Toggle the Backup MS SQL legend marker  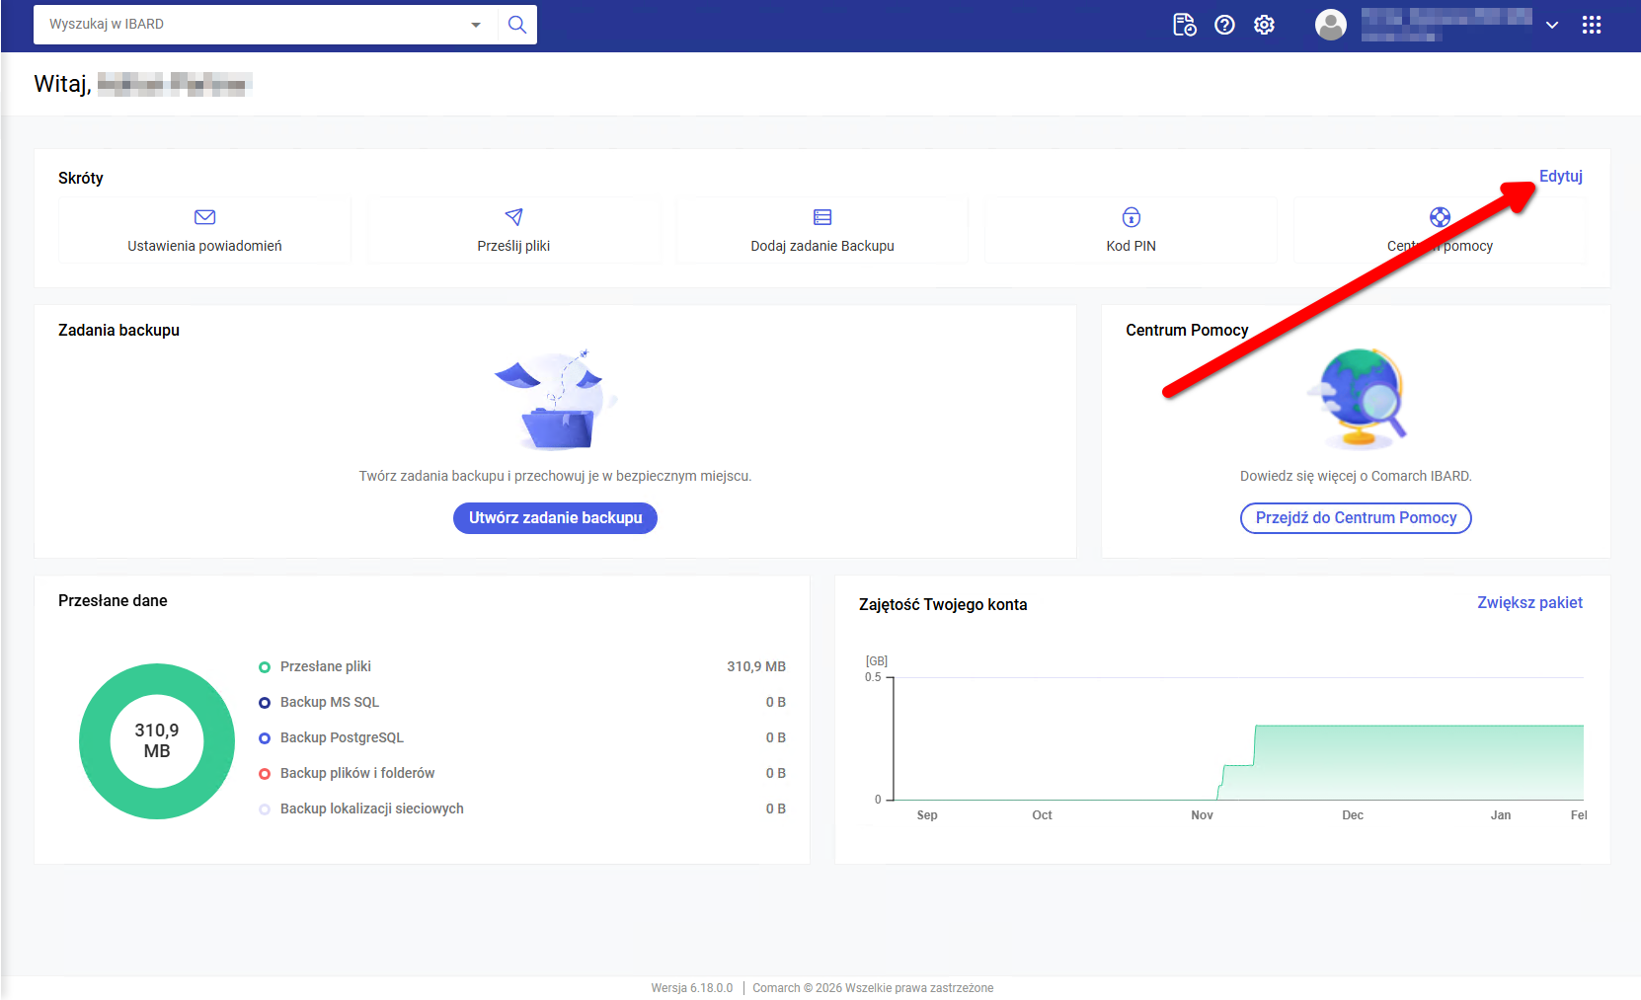(x=265, y=703)
